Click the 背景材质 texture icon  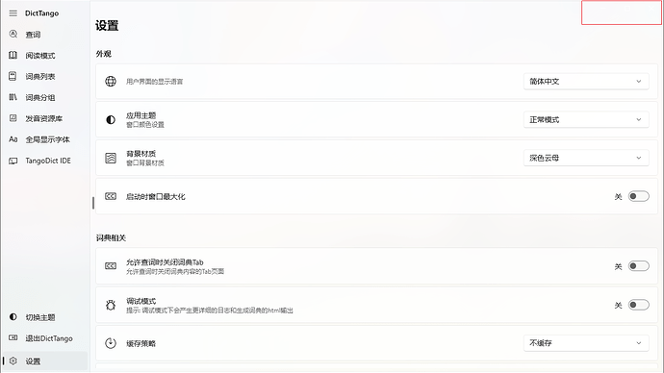pyautogui.click(x=111, y=158)
